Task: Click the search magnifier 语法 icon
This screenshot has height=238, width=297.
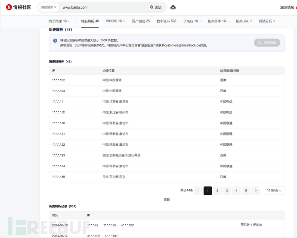Action: click(x=152, y=7)
